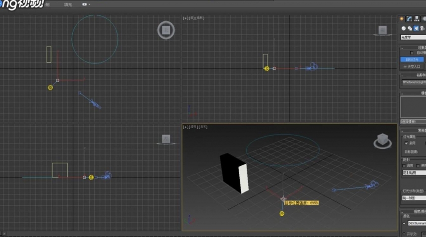Click the ViewCube in perspective viewport
This screenshot has height=237, width=426.
(x=382, y=141)
